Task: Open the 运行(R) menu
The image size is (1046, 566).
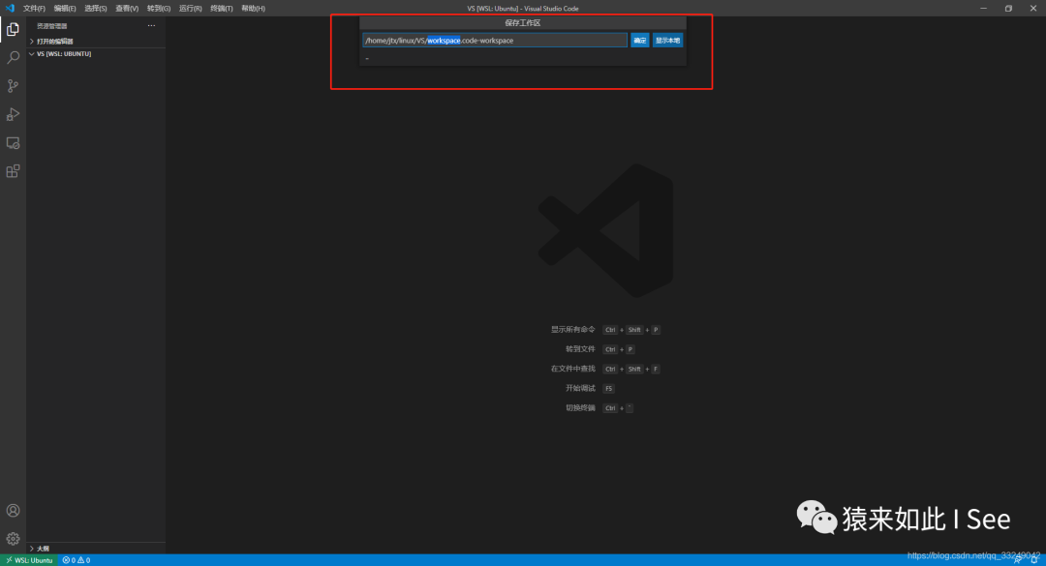Action: [x=190, y=8]
